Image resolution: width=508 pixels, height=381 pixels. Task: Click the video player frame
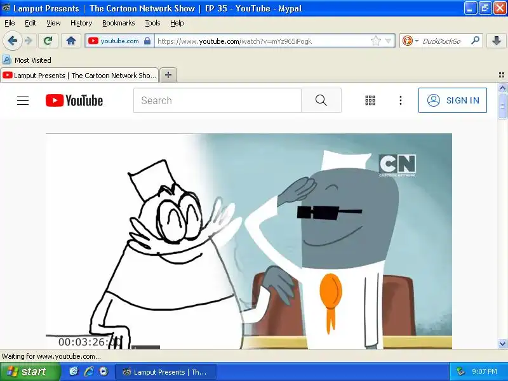pyautogui.click(x=249, y=241)
